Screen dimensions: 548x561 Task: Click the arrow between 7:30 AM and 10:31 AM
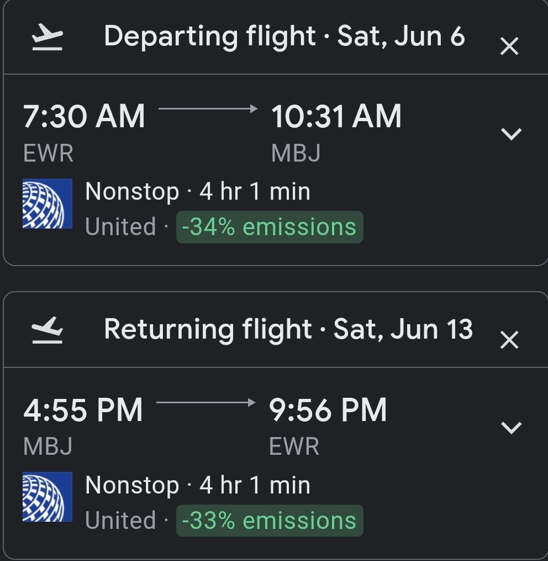(x=208, y=109)
